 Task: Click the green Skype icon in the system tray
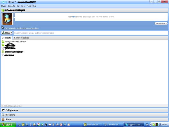click(x=154, y=125)
